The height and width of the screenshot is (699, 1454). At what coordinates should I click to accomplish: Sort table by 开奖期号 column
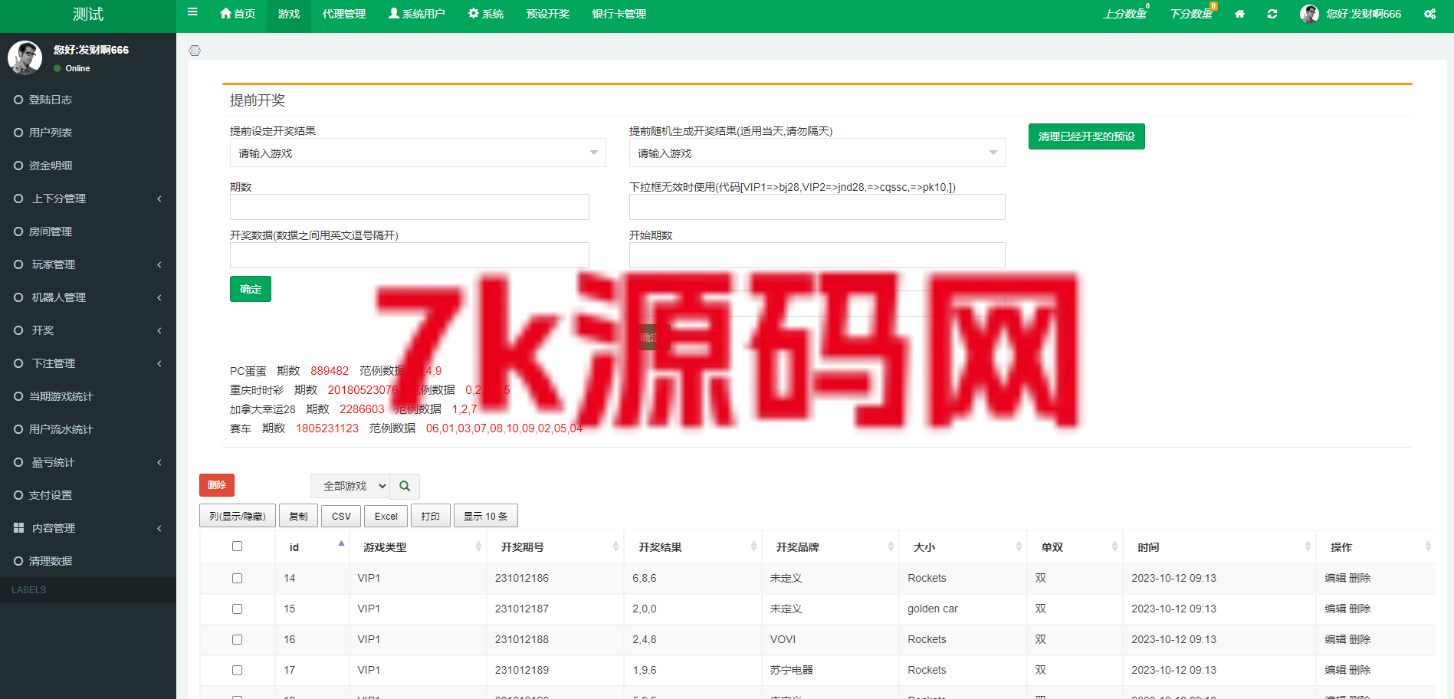(x=555, y=547)
